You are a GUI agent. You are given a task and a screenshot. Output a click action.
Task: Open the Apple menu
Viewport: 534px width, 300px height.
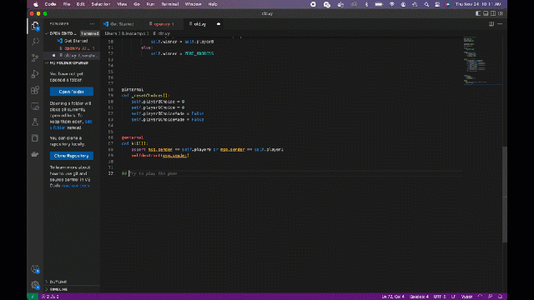[36, 4]
